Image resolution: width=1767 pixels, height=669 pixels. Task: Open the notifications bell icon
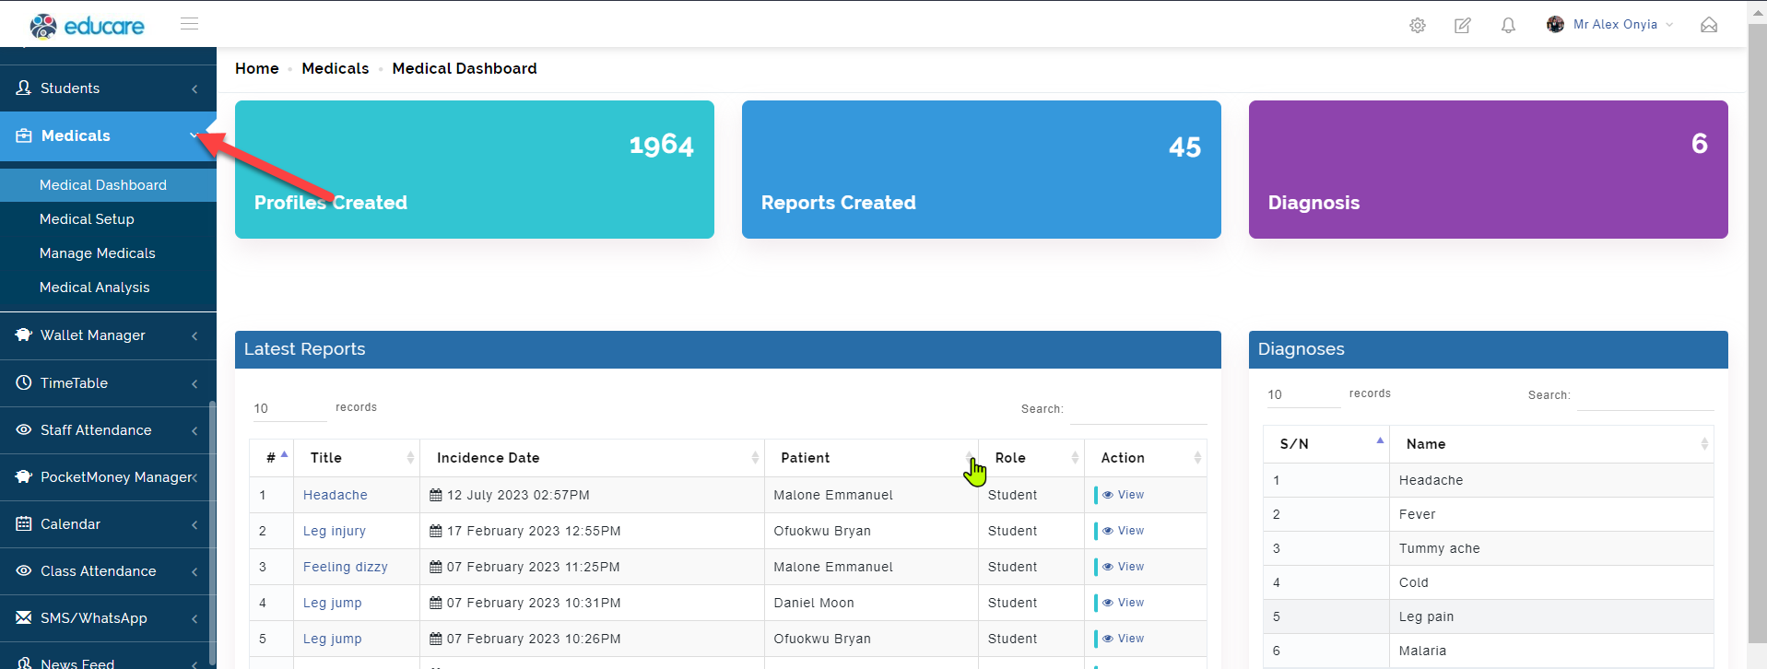click(1508, 26)
